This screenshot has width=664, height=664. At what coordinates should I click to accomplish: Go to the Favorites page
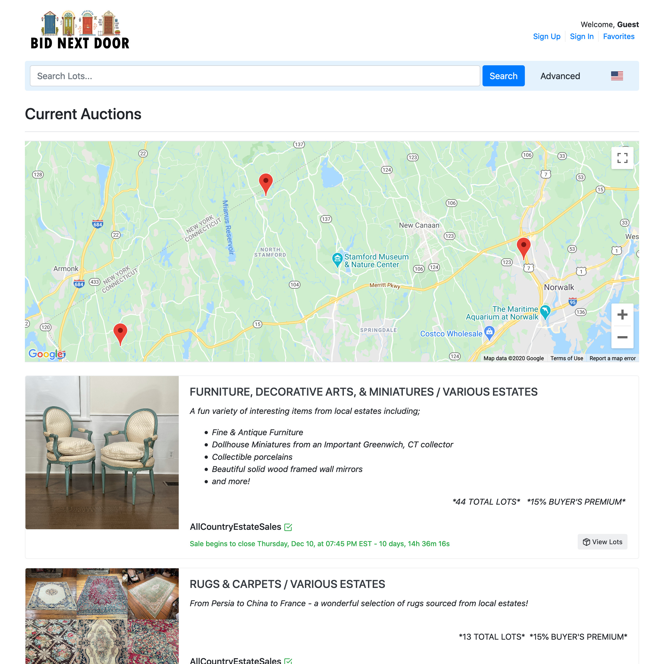pos(618,37)
